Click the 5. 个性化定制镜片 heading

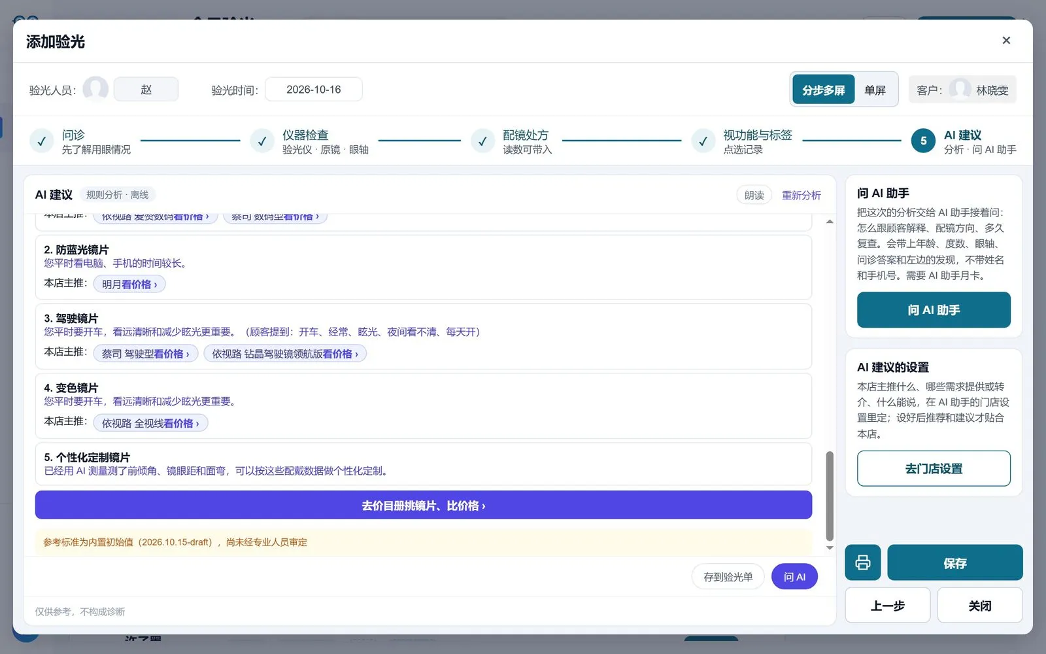pos(87,456)
